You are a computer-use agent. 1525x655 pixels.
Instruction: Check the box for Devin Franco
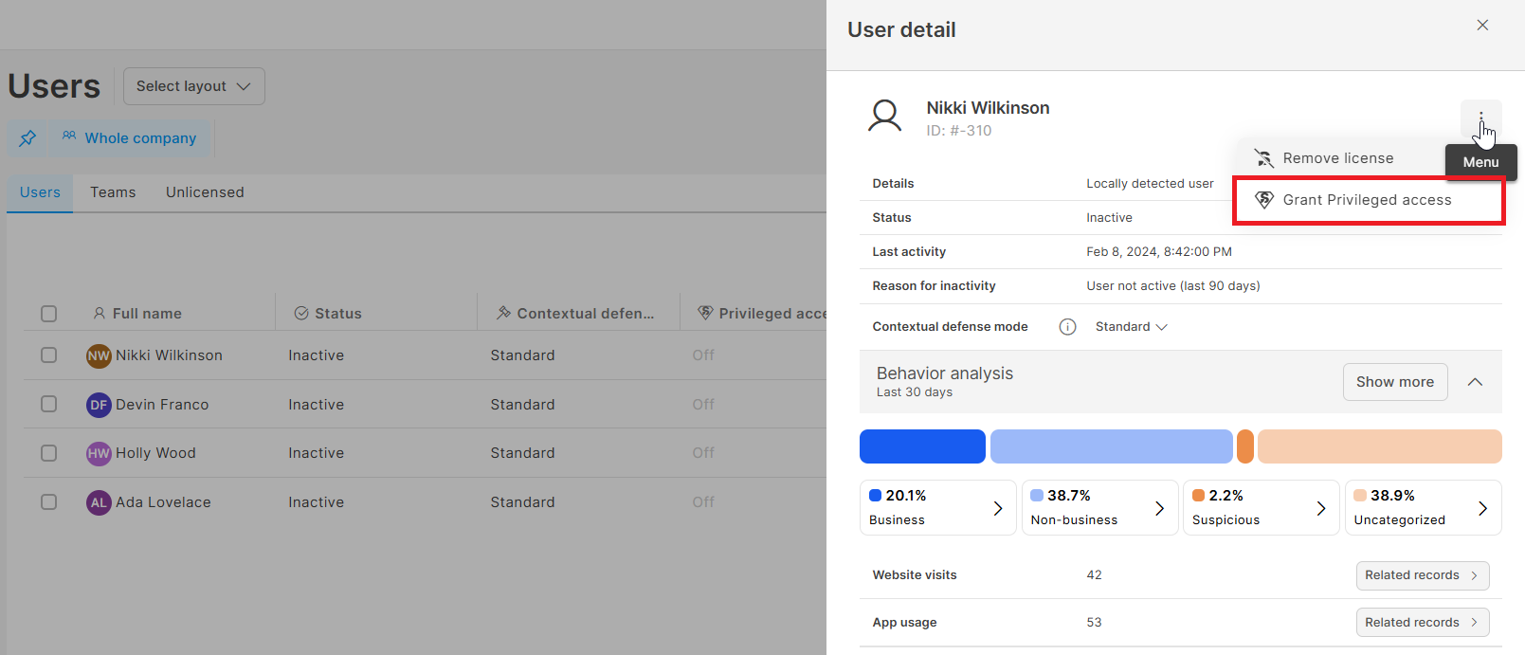pos(49,405)
